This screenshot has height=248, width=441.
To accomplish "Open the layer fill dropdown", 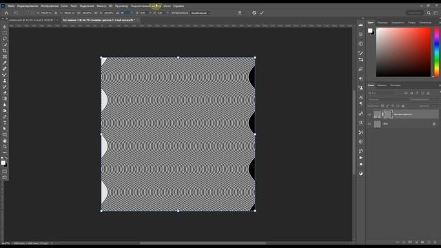I will click(x=435, y=106).
